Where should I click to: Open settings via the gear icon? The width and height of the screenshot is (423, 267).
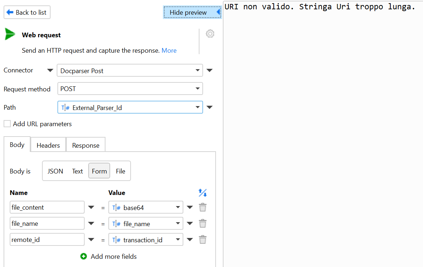210,34
